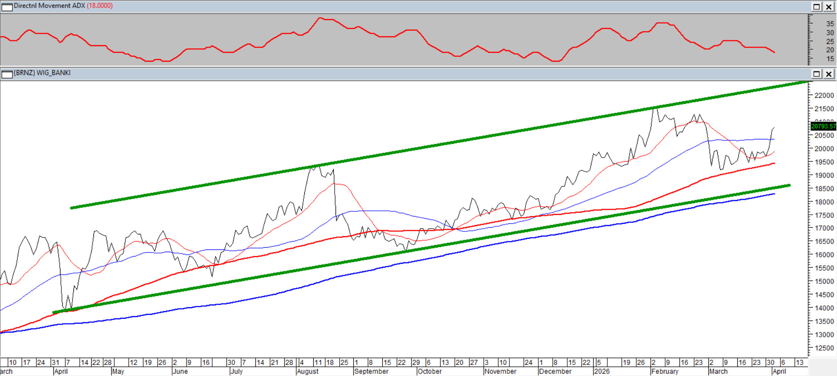
Task: Maximize the WIG_BANKI price chart panel
Action: pyautogui.click(x=817, y=74)
